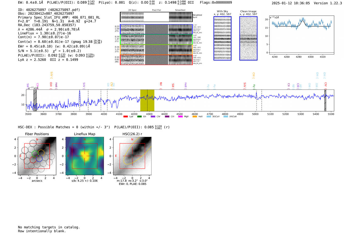Image resolution: width=360 pixels, height=245 pixels.
Task: Click the s/b: 4.25 +/- 0.106 caption
Action: (x=85, y=181)
